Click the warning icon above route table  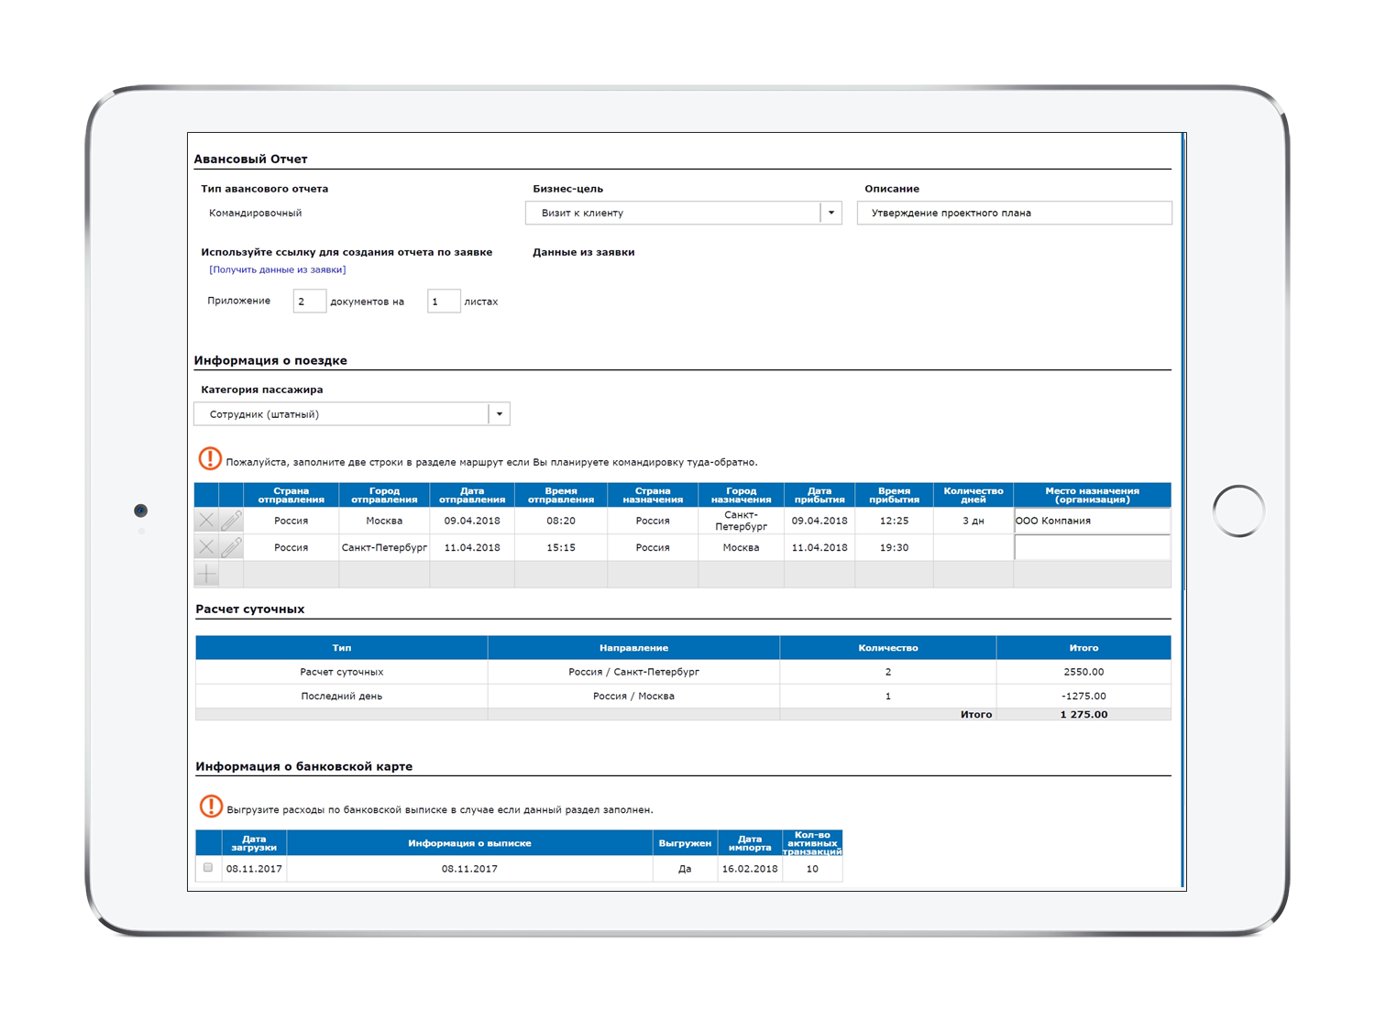coord(210,458)
